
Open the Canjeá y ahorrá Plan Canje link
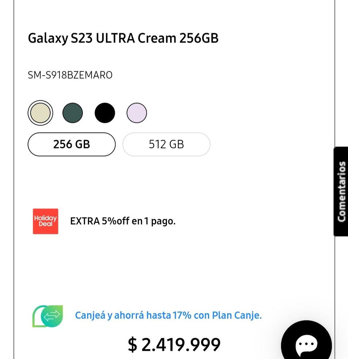[x=168, y=315]
